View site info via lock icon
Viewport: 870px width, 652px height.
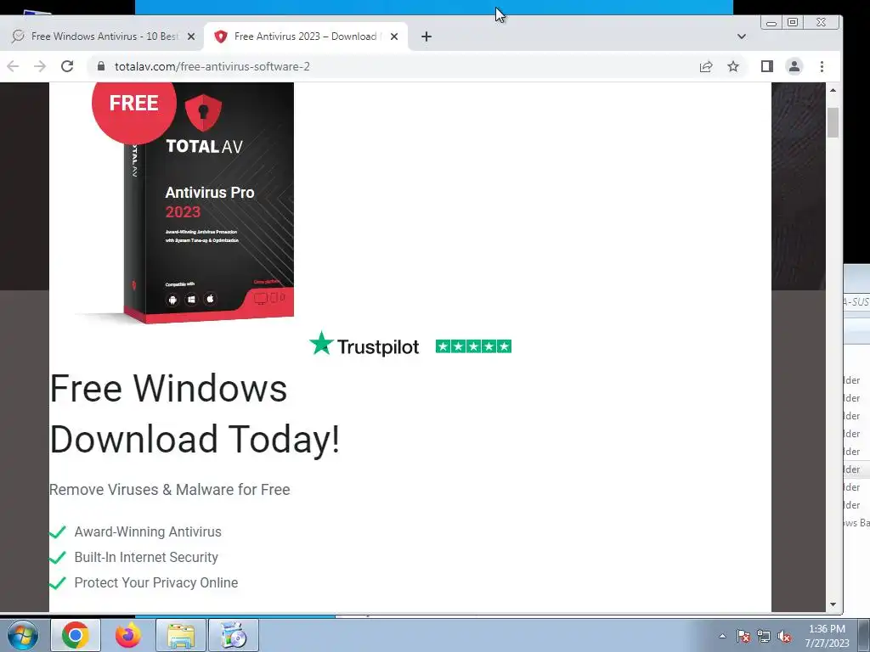click(101, 66)
